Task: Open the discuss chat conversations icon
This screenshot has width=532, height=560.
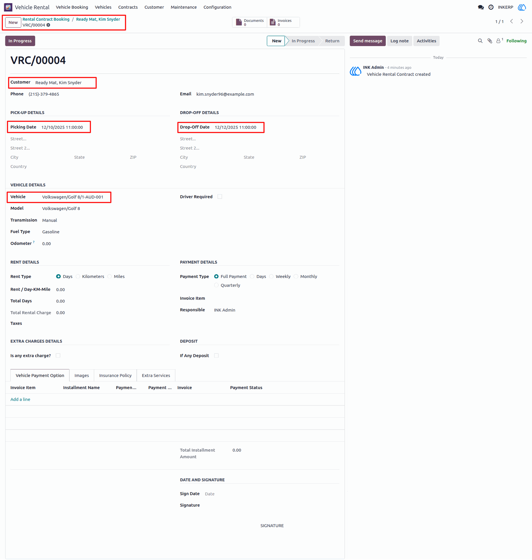Action: pos(481,7)
